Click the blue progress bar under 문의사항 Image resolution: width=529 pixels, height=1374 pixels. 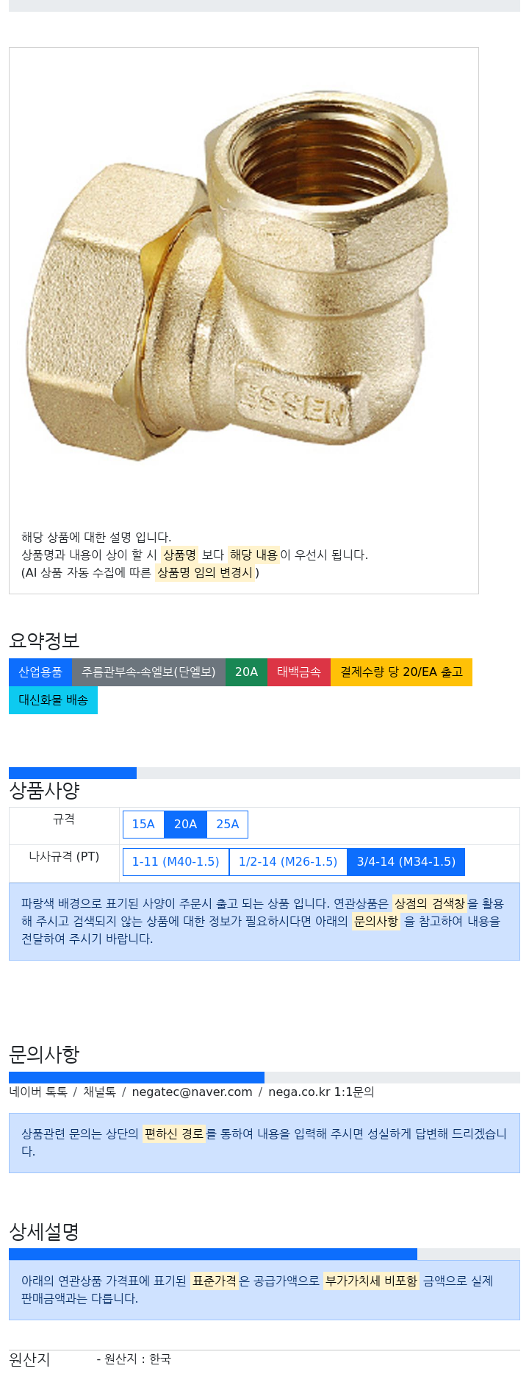137,1078
